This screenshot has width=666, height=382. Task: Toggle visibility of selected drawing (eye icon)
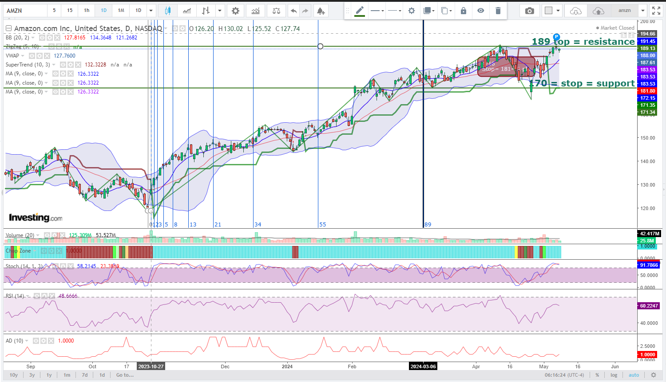[481, 11]
